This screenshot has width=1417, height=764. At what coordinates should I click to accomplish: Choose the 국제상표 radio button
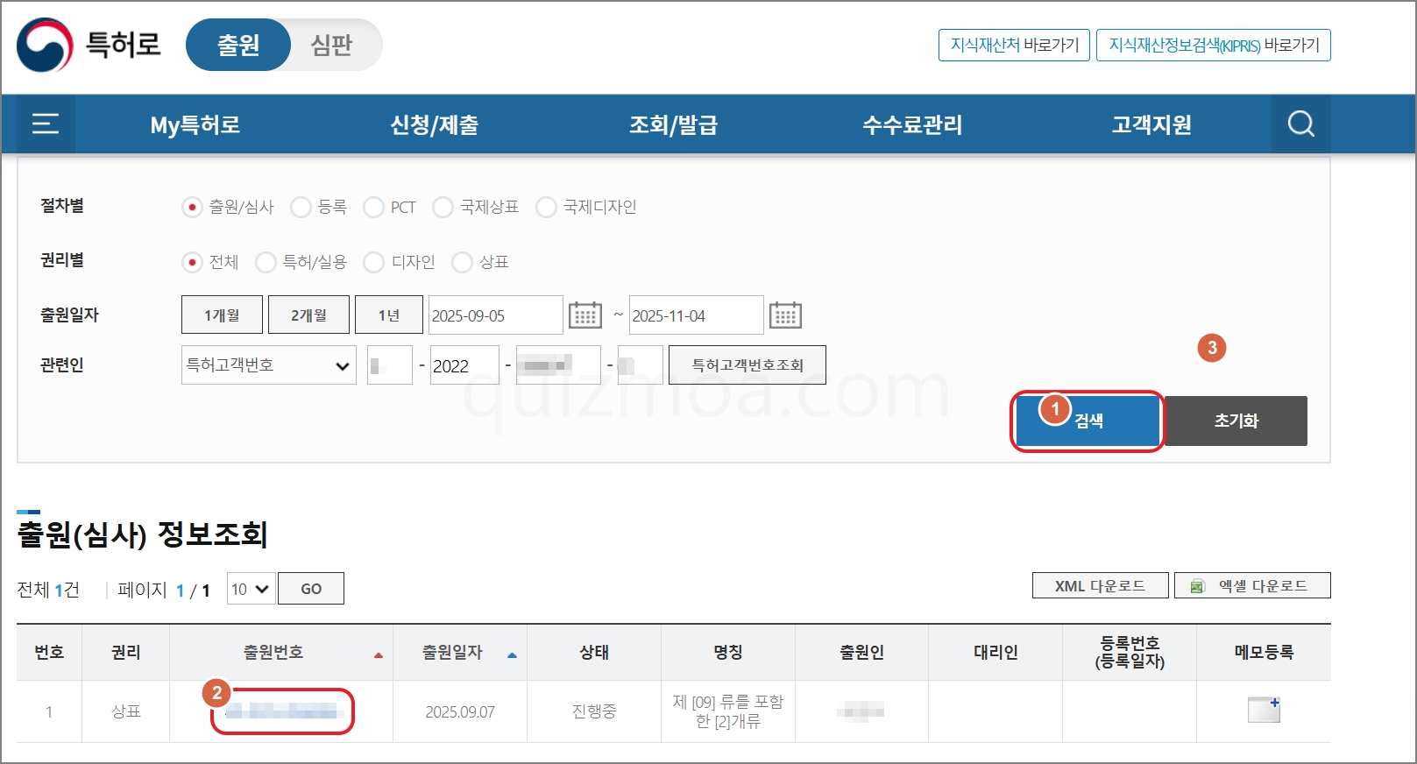pyautogui.click(x=443, y=208)
